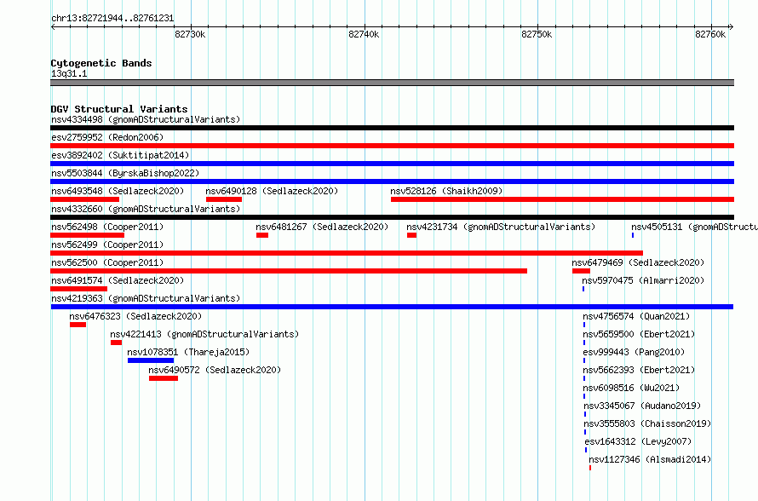Viewport: 758px width, 501px height.
Task: Click nsv4756574 (Quan2021) label
Action: pos(636,316)
